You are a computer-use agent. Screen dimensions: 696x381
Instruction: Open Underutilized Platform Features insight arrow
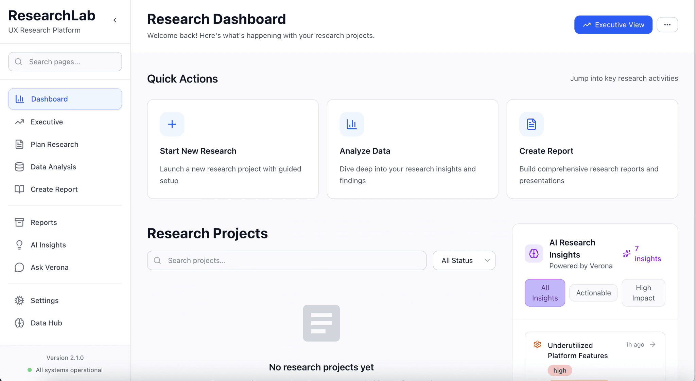point(653,344)
